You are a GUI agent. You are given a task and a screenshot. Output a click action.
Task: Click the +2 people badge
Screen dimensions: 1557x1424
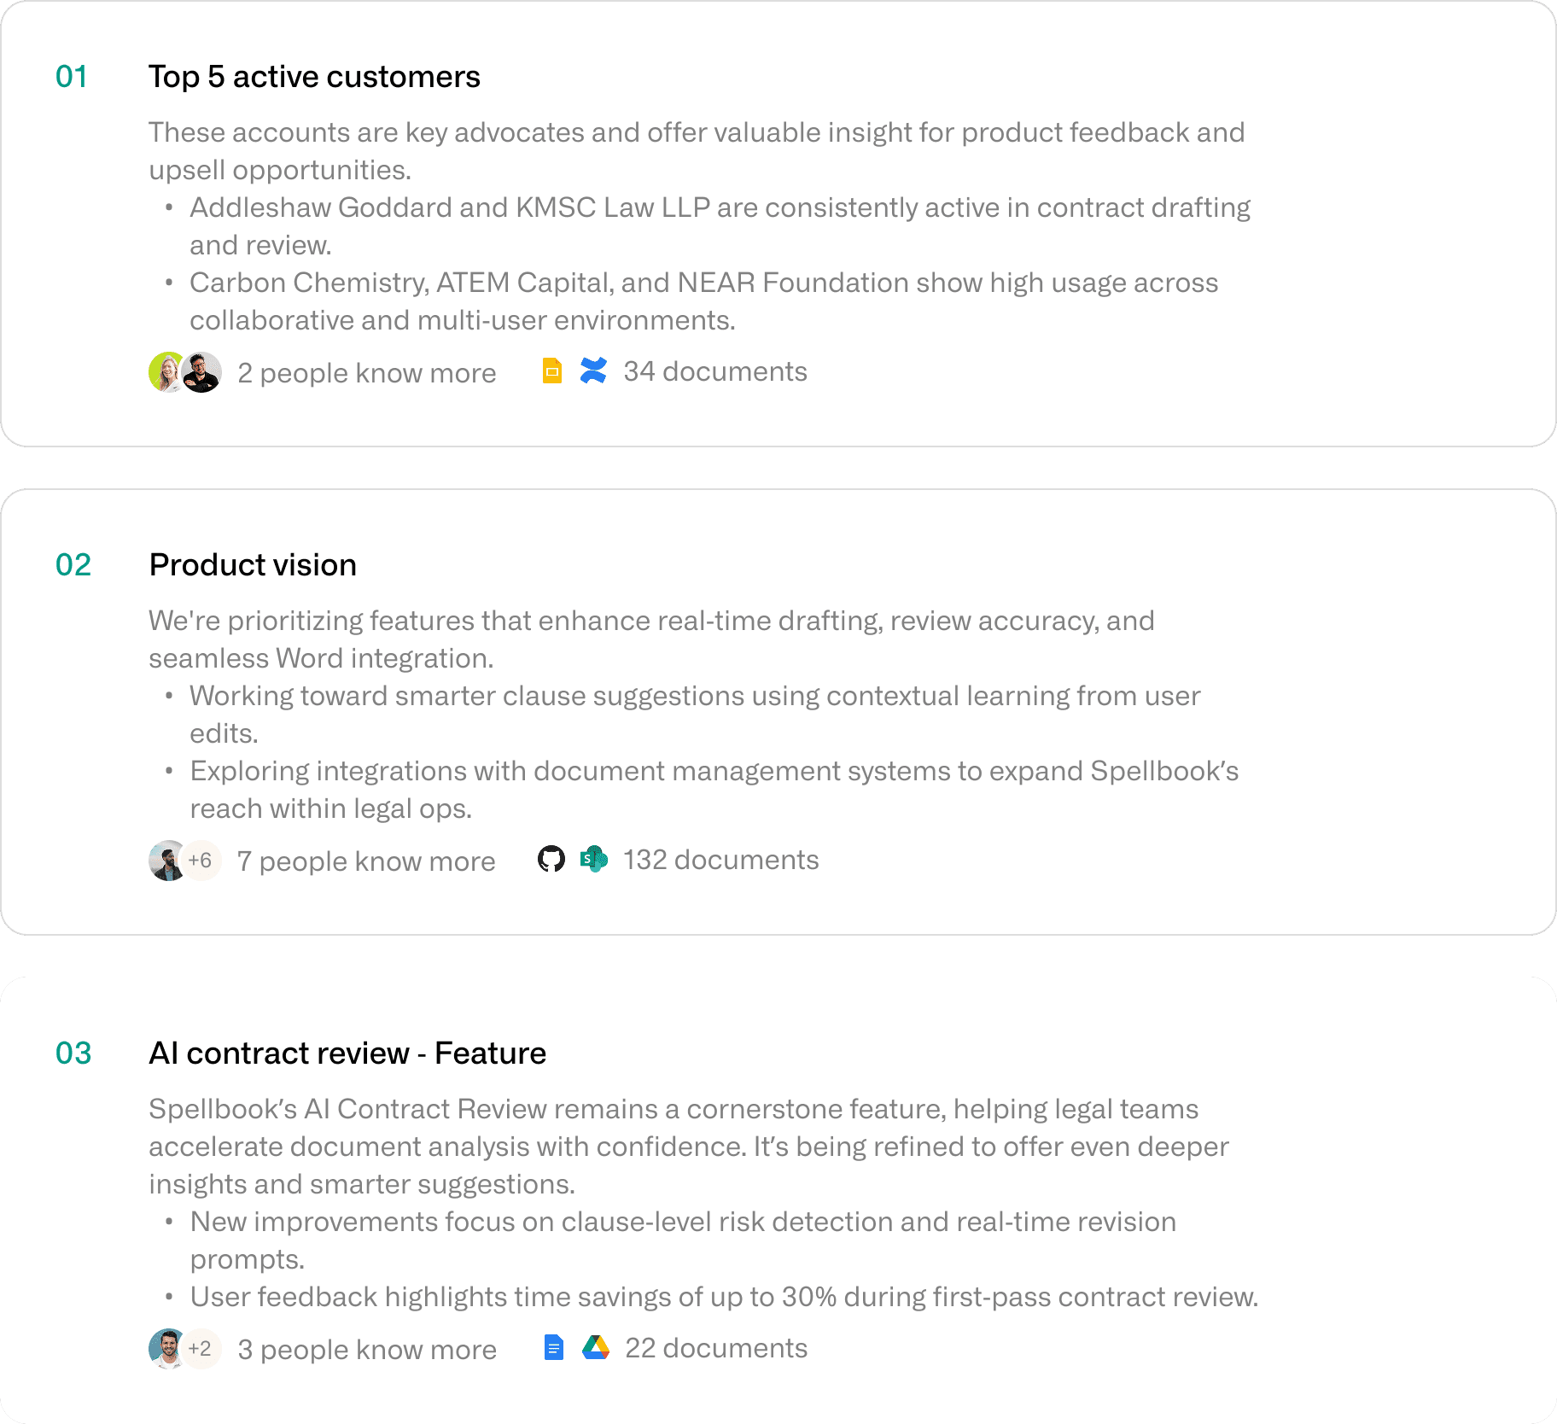point(201,1349)
